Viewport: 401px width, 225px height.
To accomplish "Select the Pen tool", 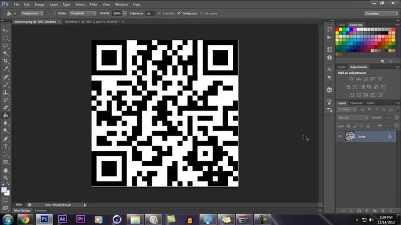I will [6, 139].
